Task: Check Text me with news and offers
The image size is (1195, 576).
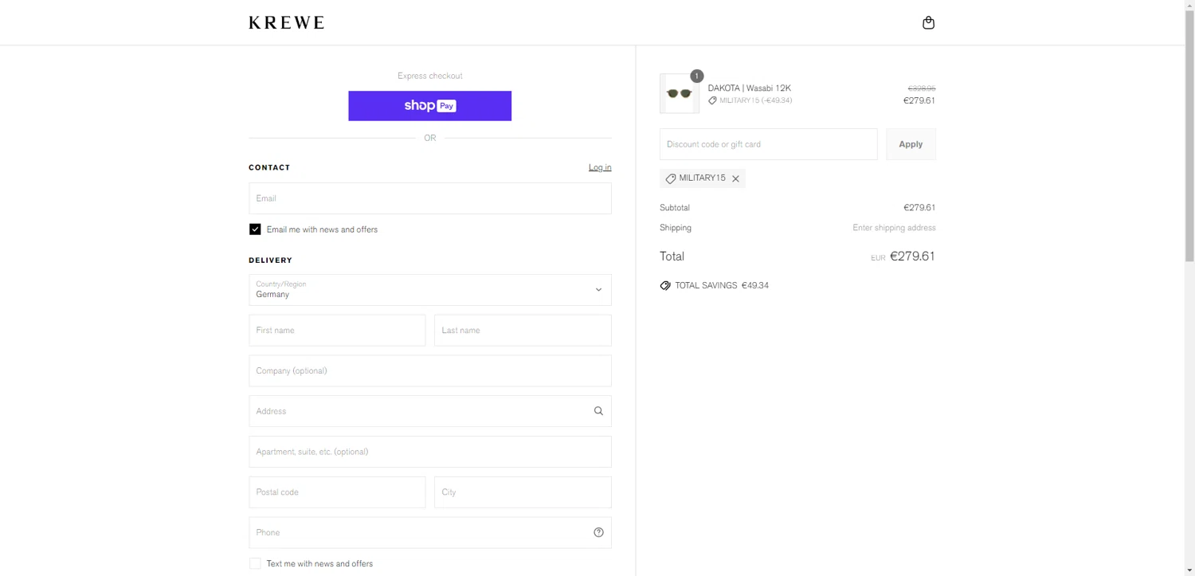Action: [x=255, y=564]
